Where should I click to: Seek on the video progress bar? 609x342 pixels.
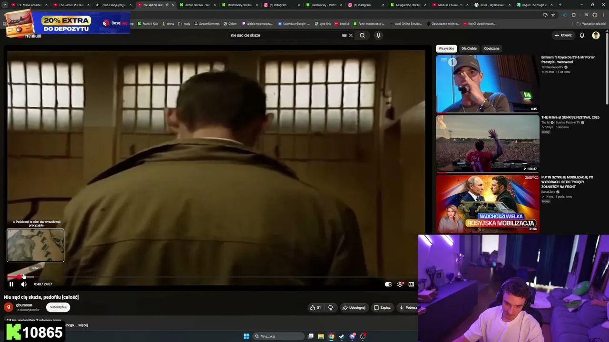(215, 277)
